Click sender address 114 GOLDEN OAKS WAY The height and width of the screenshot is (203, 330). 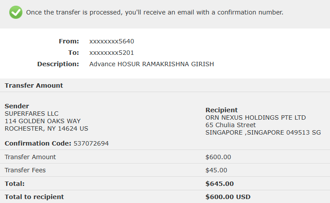(43, 121)
